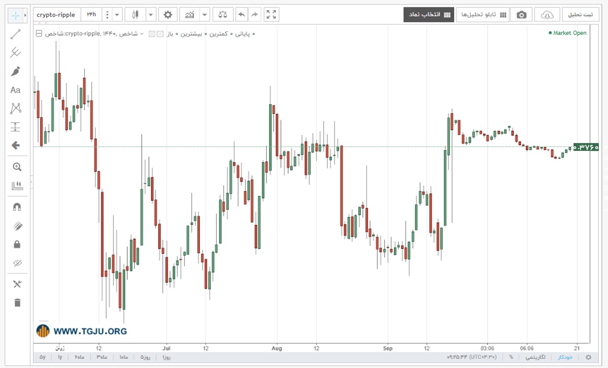608x368 pixels.
Task: Toggle hide all drawings eye icon
Action: coord(17,263)
